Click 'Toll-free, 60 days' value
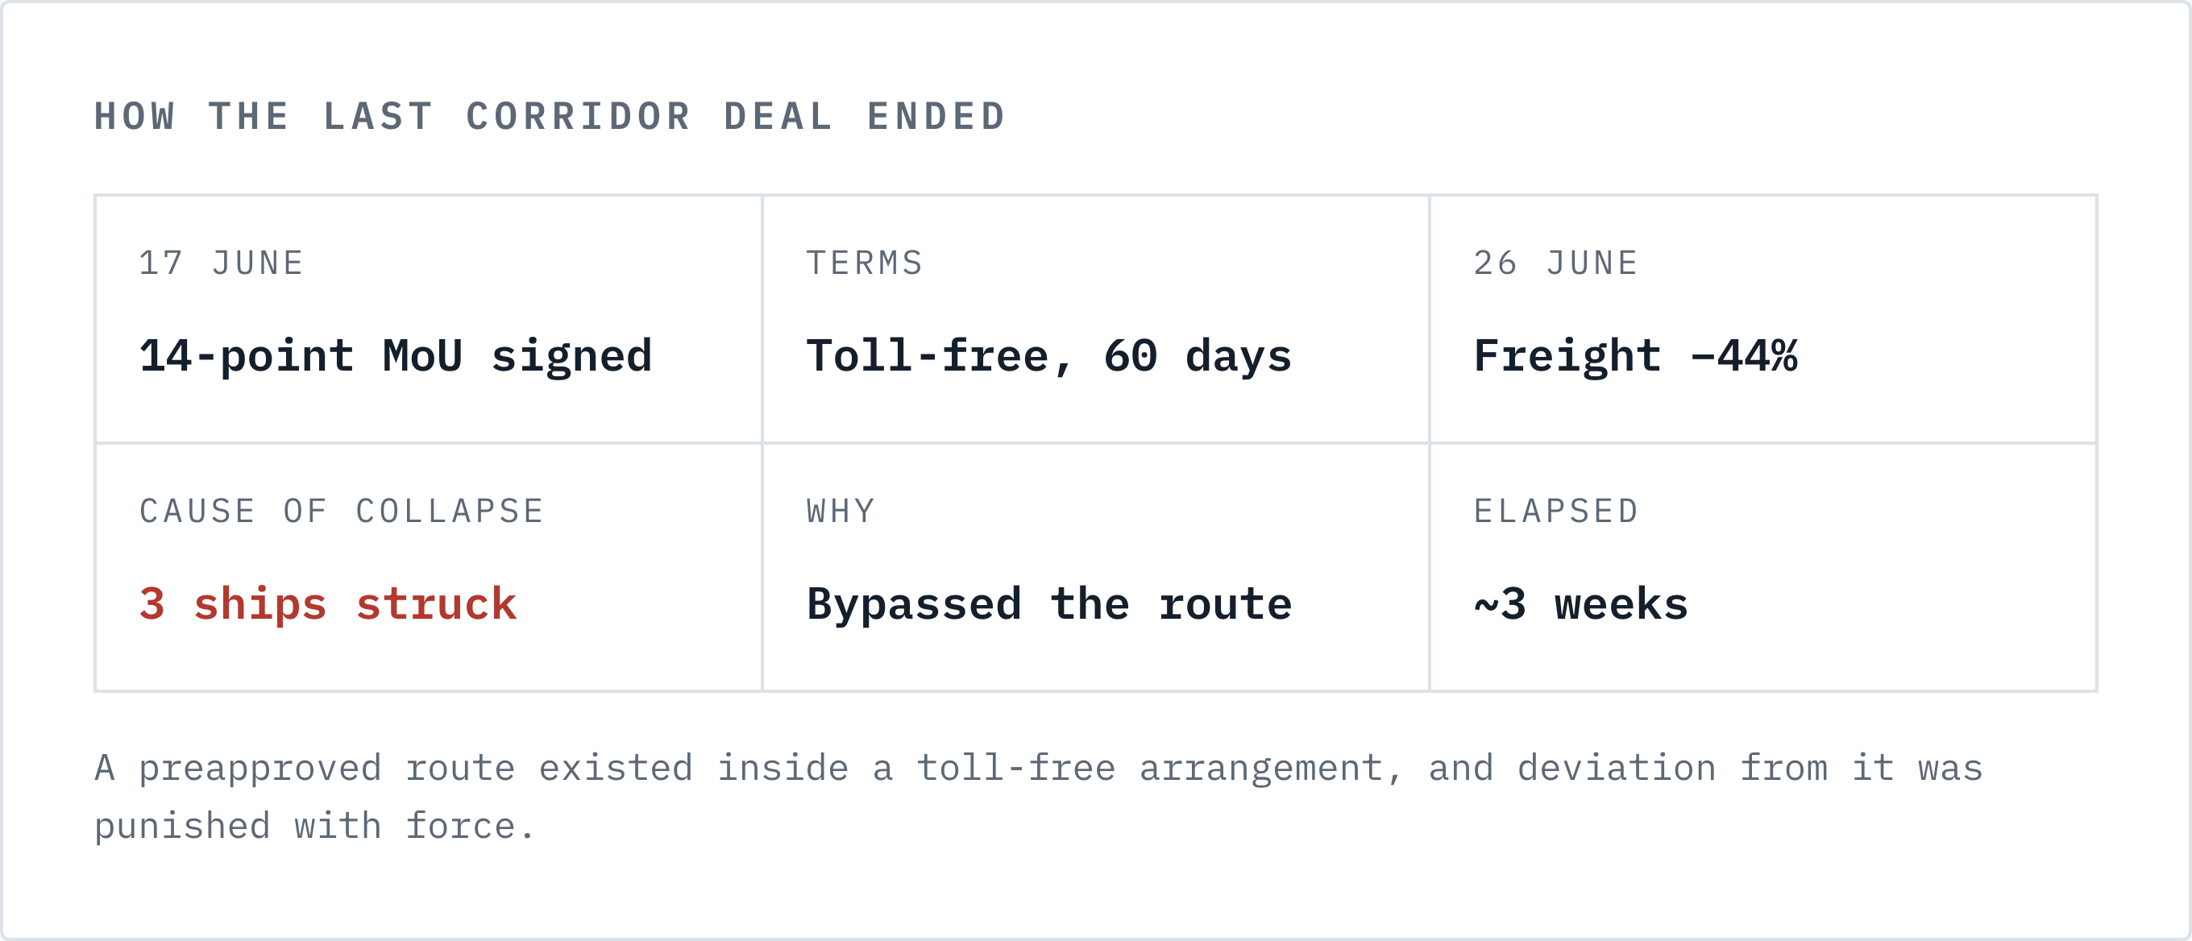Viewport: 2192px width, 941px height. coord(1049,355)
